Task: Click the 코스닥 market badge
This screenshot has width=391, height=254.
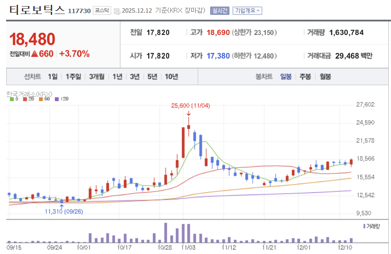Action: coord(101,10)
